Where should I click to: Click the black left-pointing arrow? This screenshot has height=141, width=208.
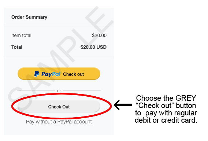(x=123, y=105)
